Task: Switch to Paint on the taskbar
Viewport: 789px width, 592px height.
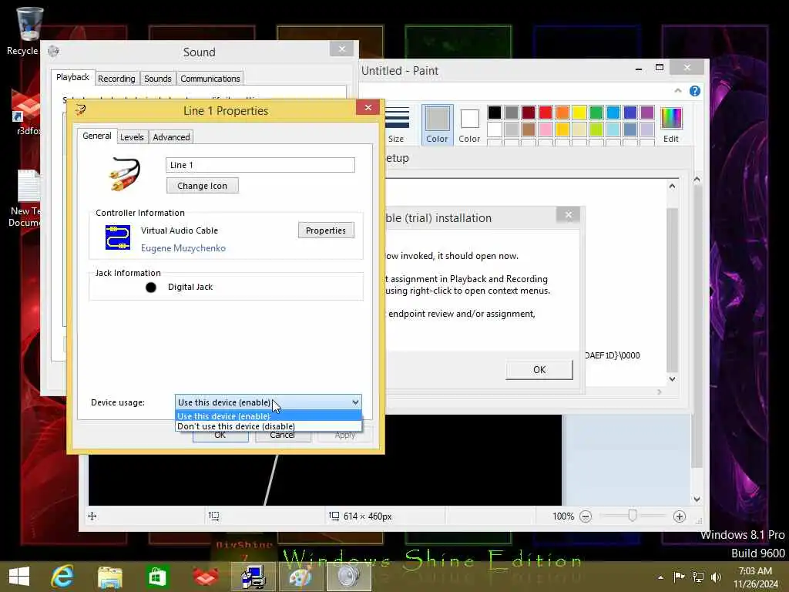Action: [300, 577]
